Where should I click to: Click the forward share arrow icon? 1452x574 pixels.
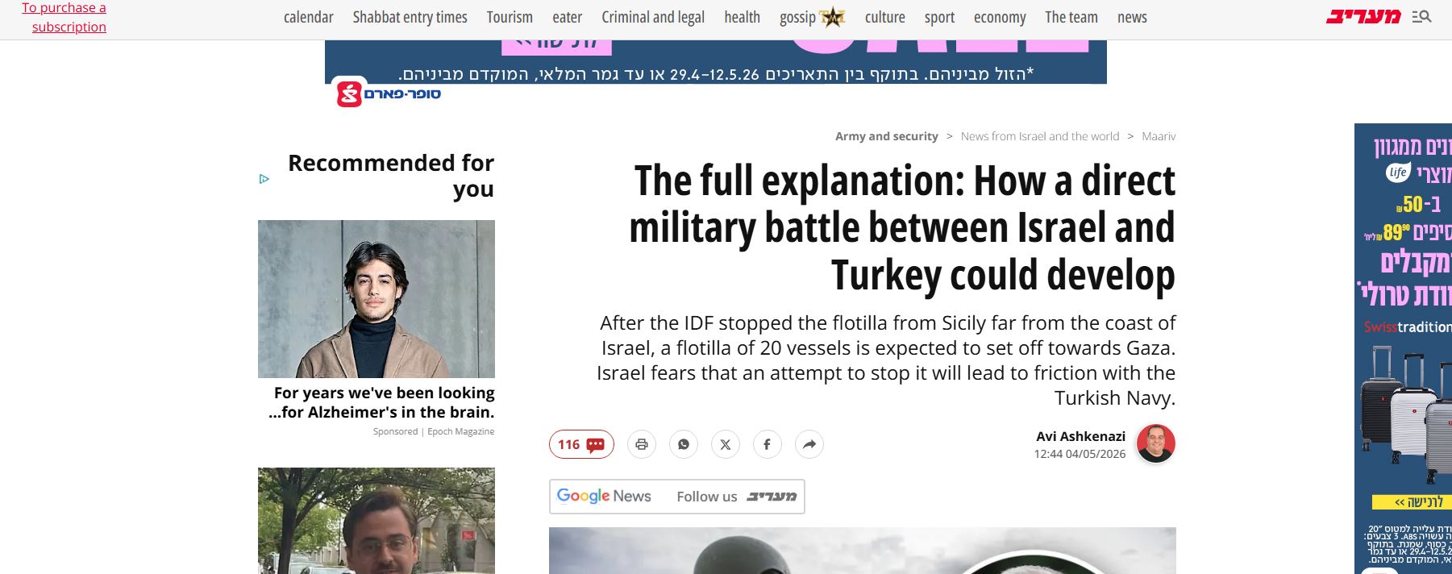pyautogui.click(x=809, y=444)
